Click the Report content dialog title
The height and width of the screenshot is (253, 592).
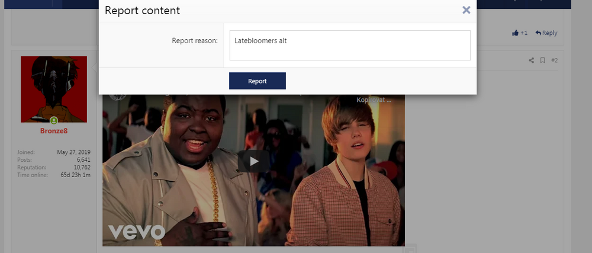click(142, 11)
